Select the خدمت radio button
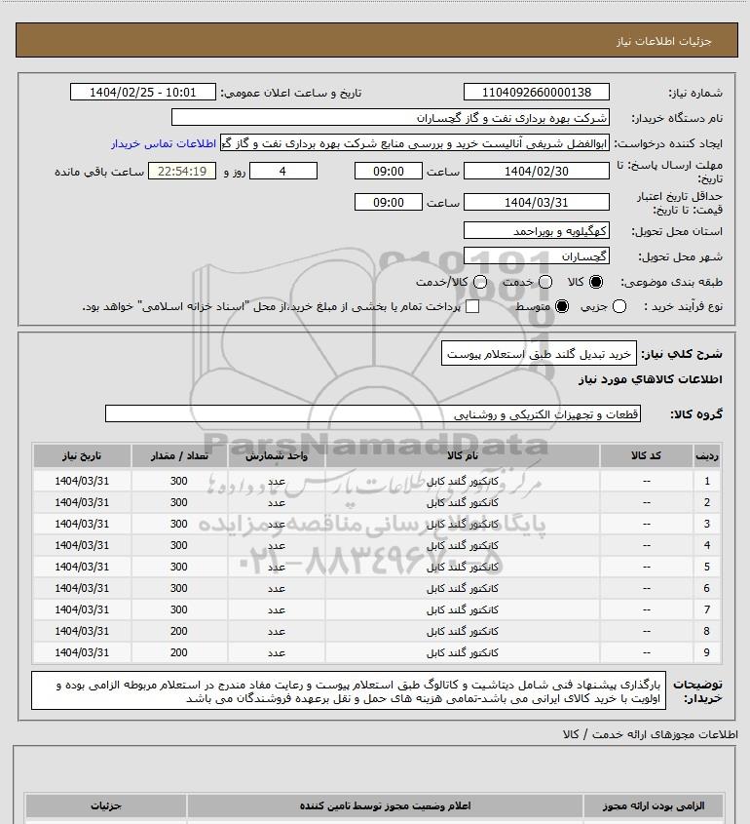 click(545, 282)
